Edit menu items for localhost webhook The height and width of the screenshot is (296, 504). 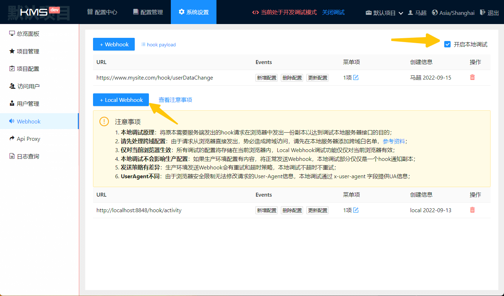pos(356,210)
